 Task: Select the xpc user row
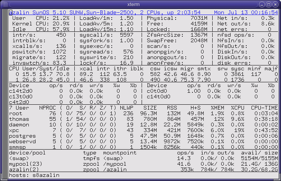tap(143, 130)
